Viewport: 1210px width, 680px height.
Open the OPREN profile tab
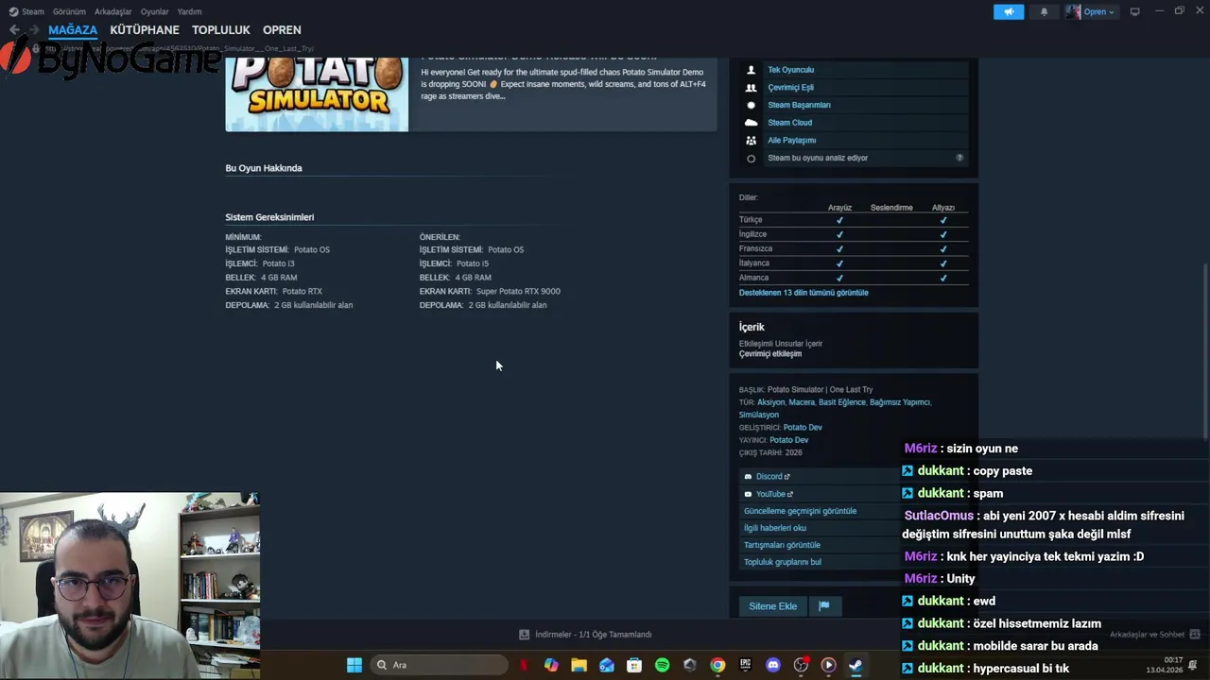(x=282, y=30)
